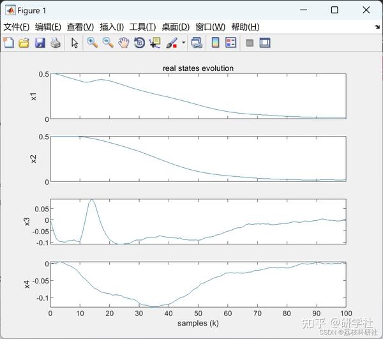Click the x1 axis label
The height and width of the screenshot is (339, 383).
pos(33,96)
